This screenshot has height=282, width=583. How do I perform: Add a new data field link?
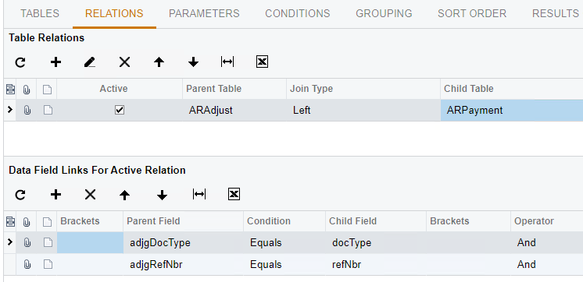55,195
